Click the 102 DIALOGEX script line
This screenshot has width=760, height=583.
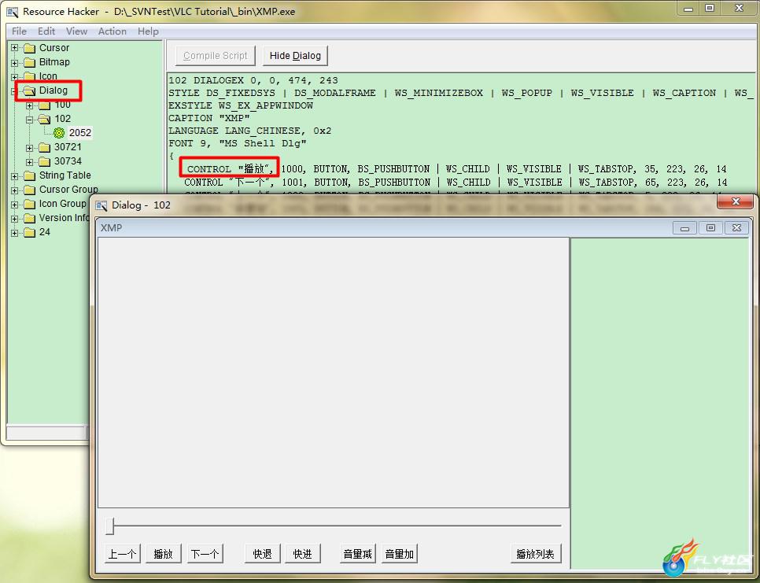click(x=253, y=80)
